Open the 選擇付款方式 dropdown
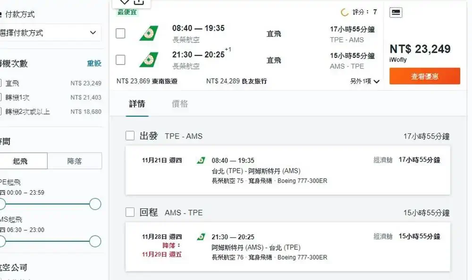 coord(50,33)
